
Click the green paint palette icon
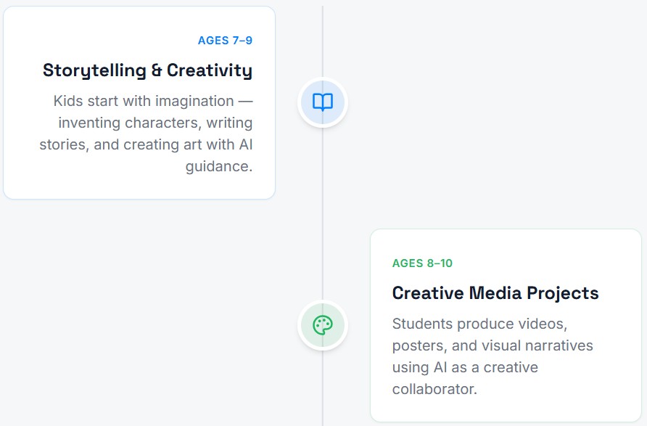click(323, 325)
